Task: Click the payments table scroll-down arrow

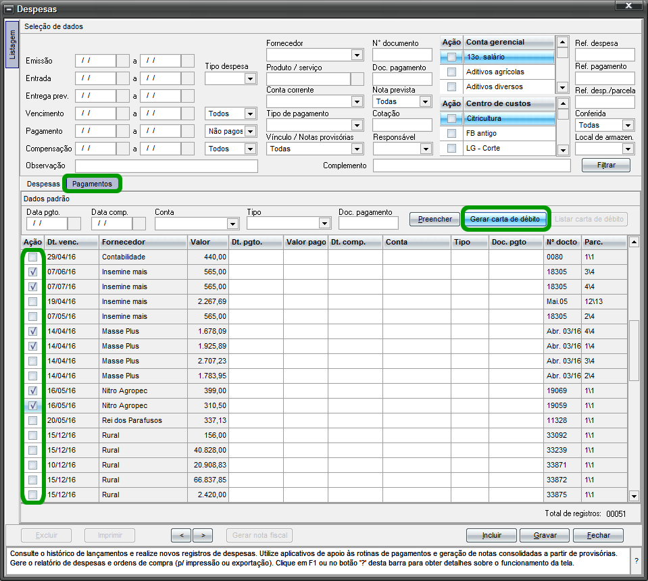Action: point(634,495)
